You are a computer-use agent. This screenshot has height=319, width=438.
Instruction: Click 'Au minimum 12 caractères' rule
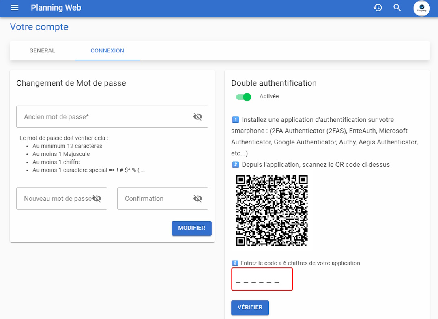click(67, 146)
